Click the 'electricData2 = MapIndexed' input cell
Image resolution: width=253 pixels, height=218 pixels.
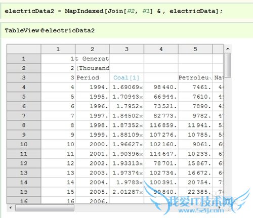coord(127,11)
